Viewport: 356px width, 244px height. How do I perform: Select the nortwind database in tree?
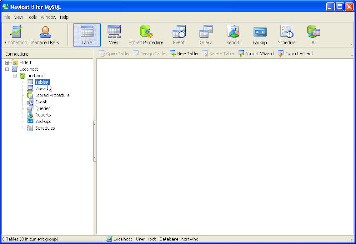coord(36,76)
